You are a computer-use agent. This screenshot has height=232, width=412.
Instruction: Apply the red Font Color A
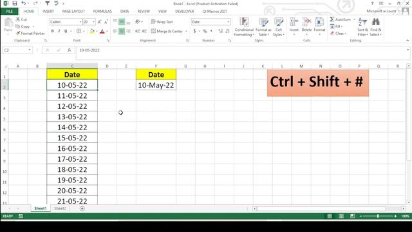coord(102,32)
